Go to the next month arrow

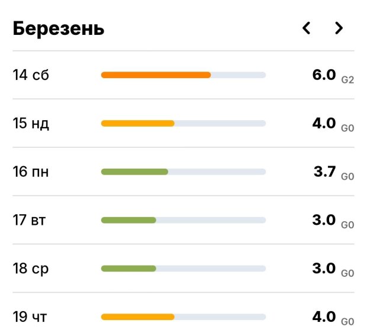coord(339,28)
